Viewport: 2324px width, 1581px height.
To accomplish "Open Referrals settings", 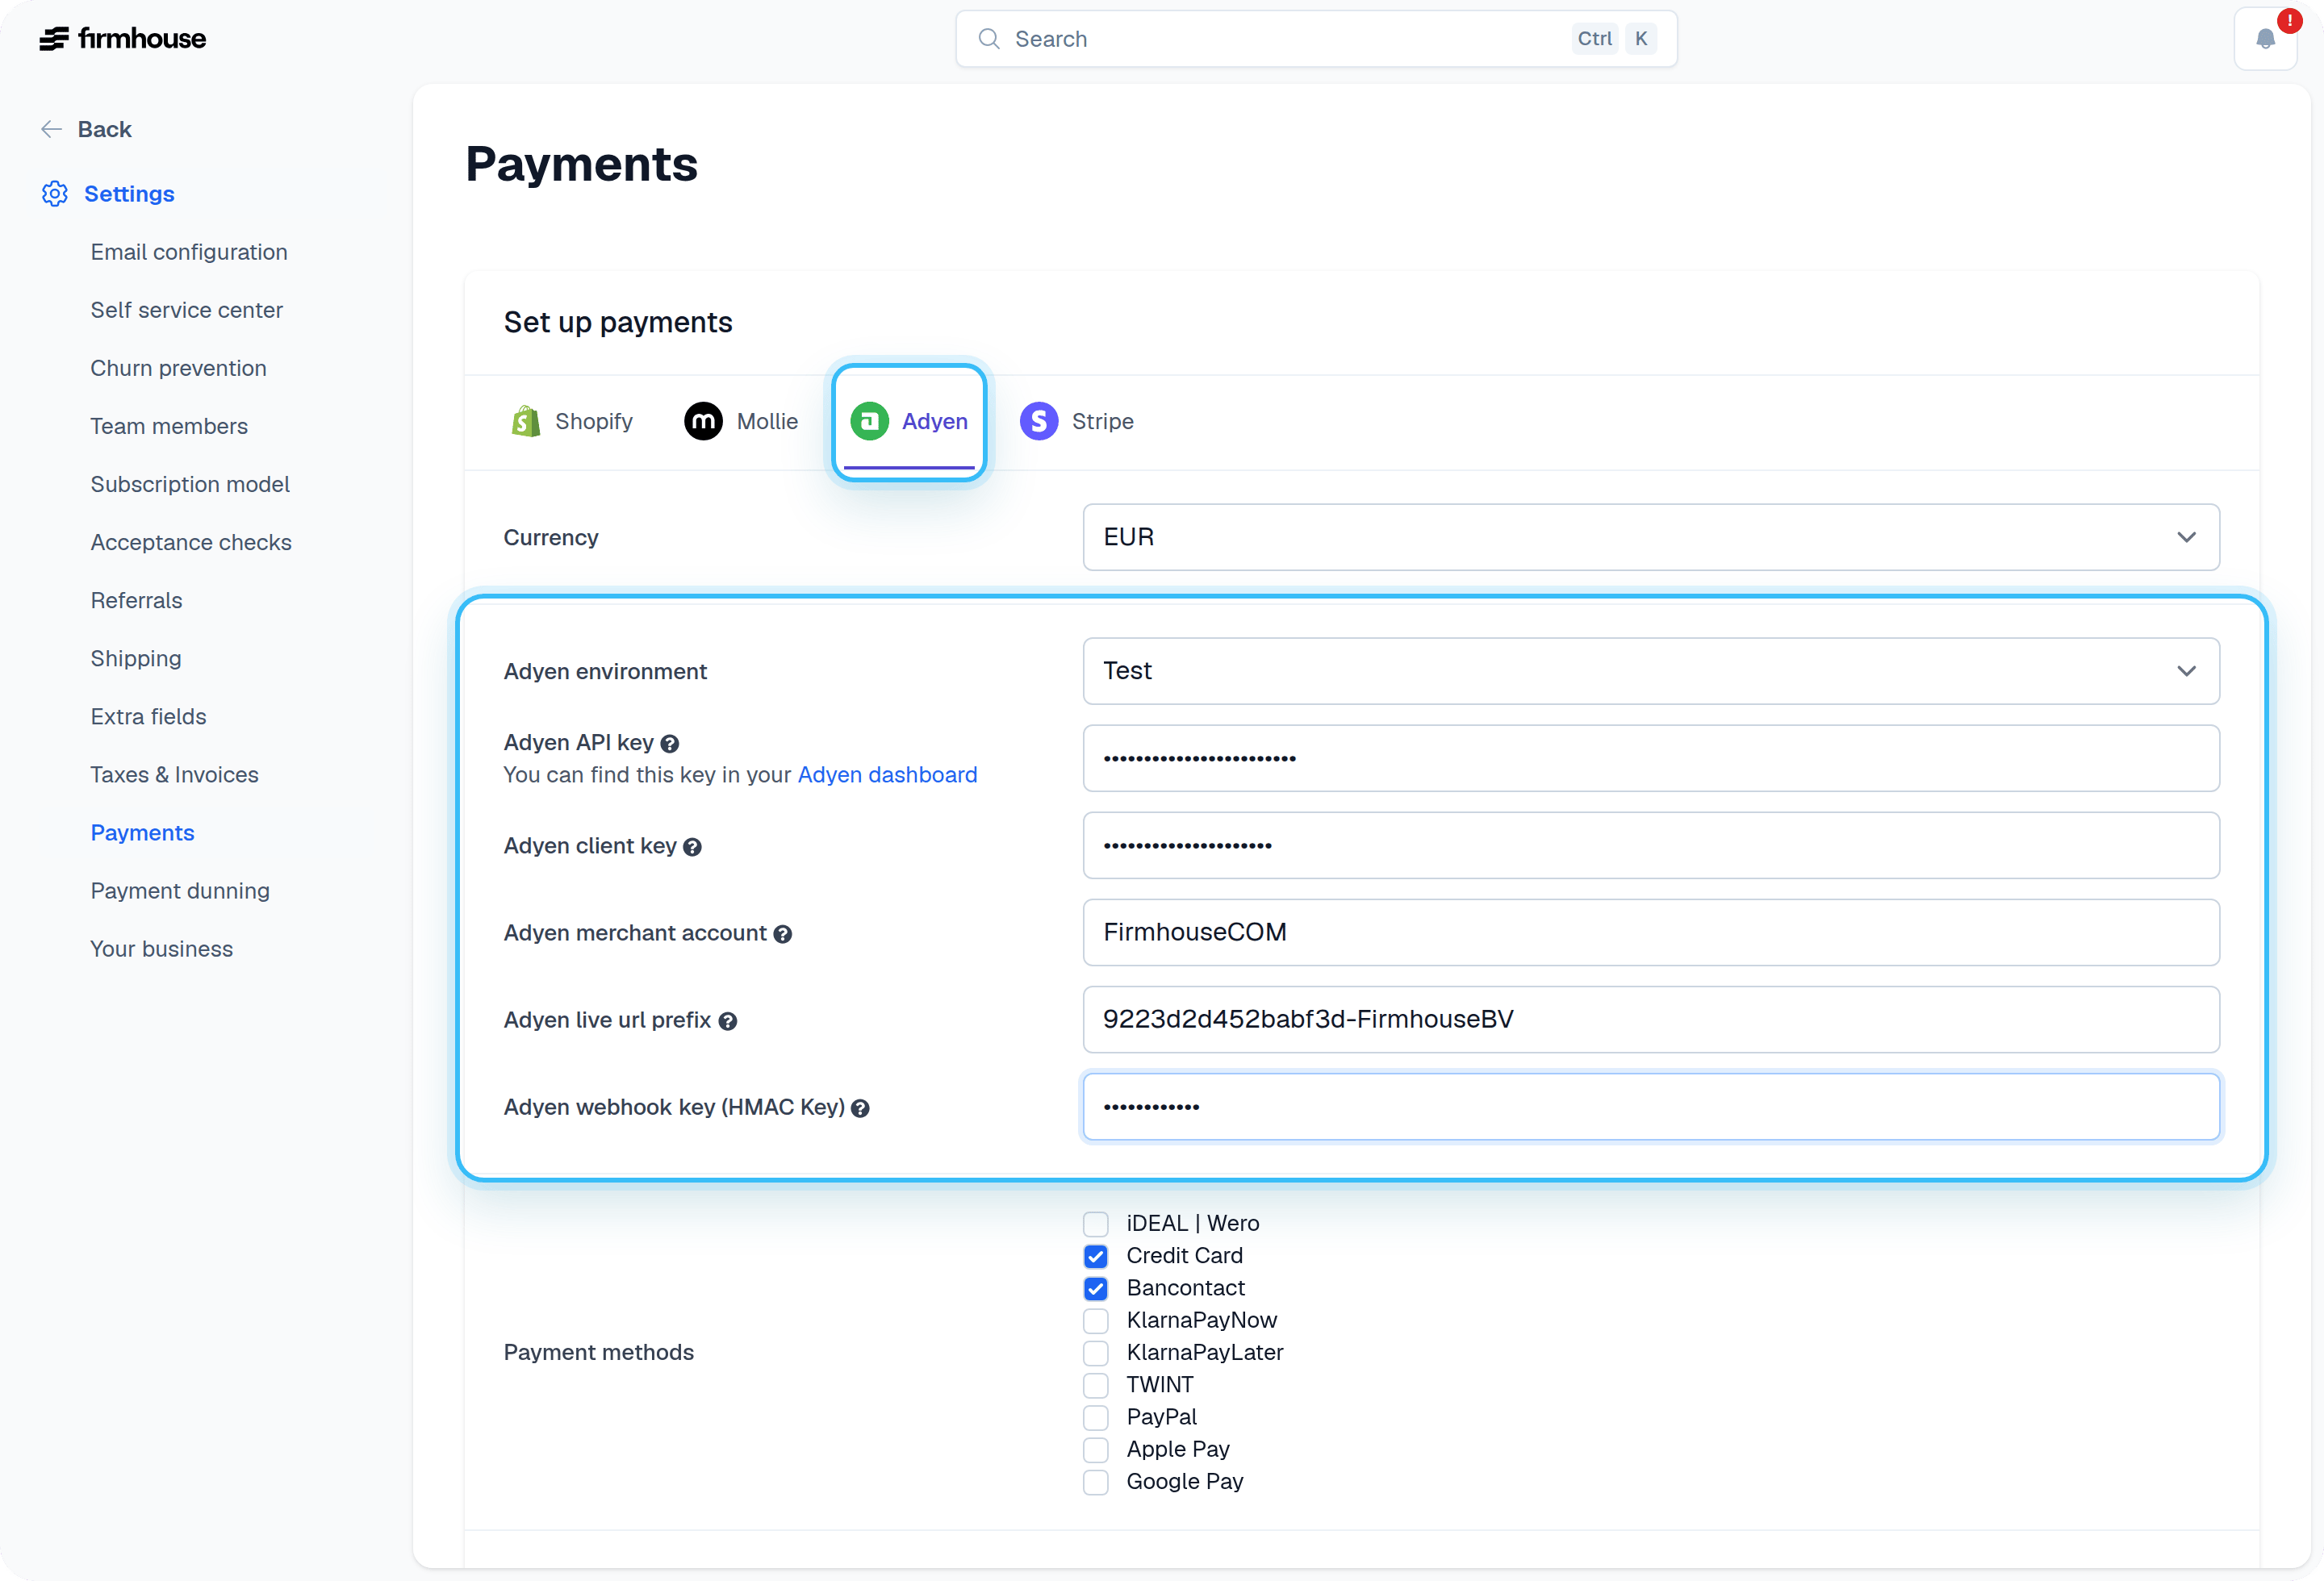I will 136,601.
